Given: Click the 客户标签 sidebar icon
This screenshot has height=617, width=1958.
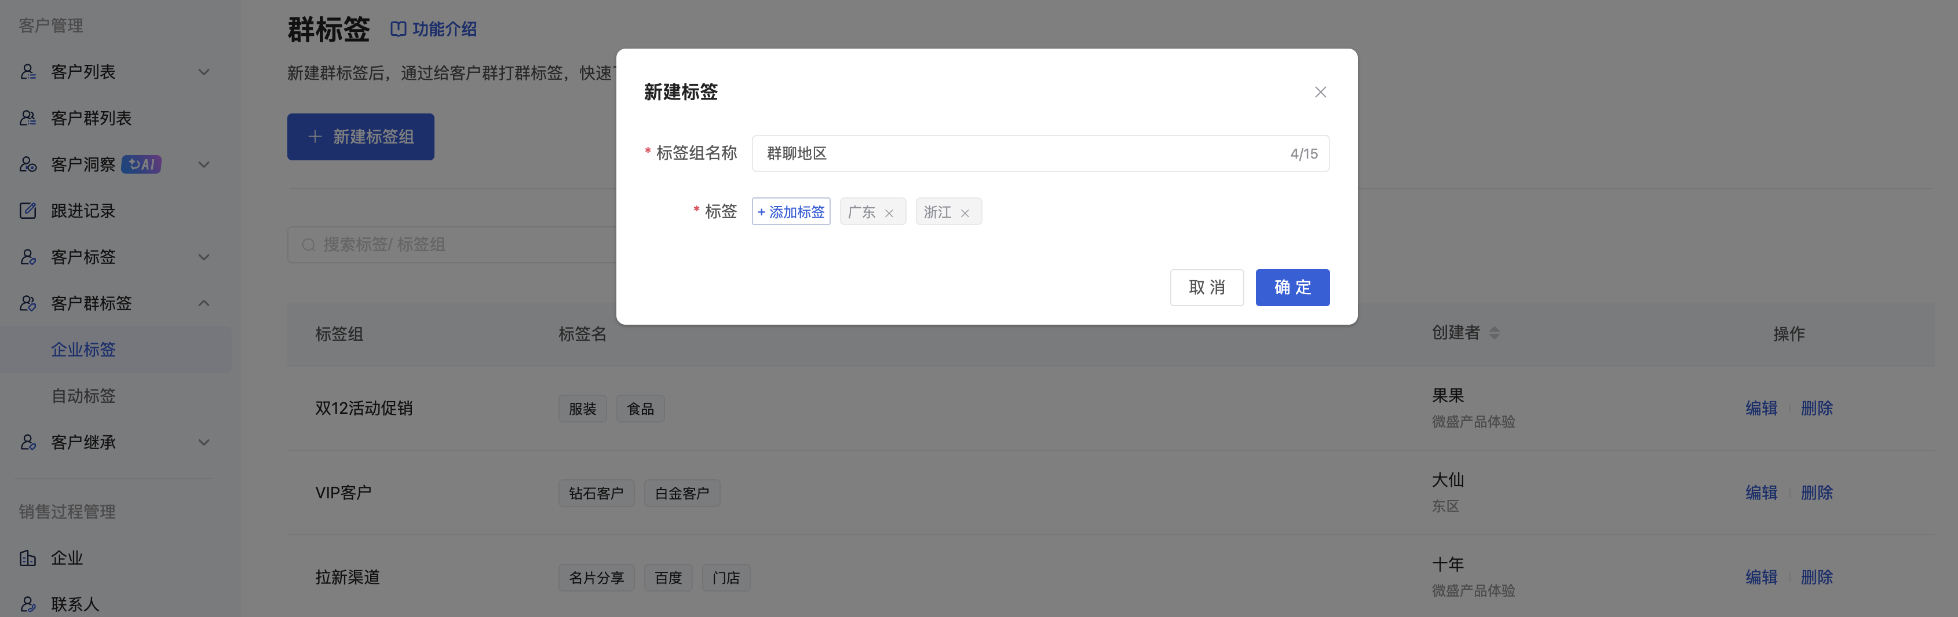Looking at the screenshot, I should pos(28,257).
